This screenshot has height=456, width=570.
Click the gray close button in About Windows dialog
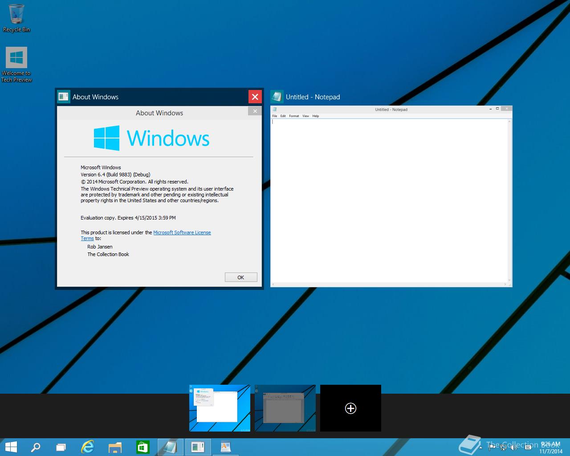[x=255, y=111]
